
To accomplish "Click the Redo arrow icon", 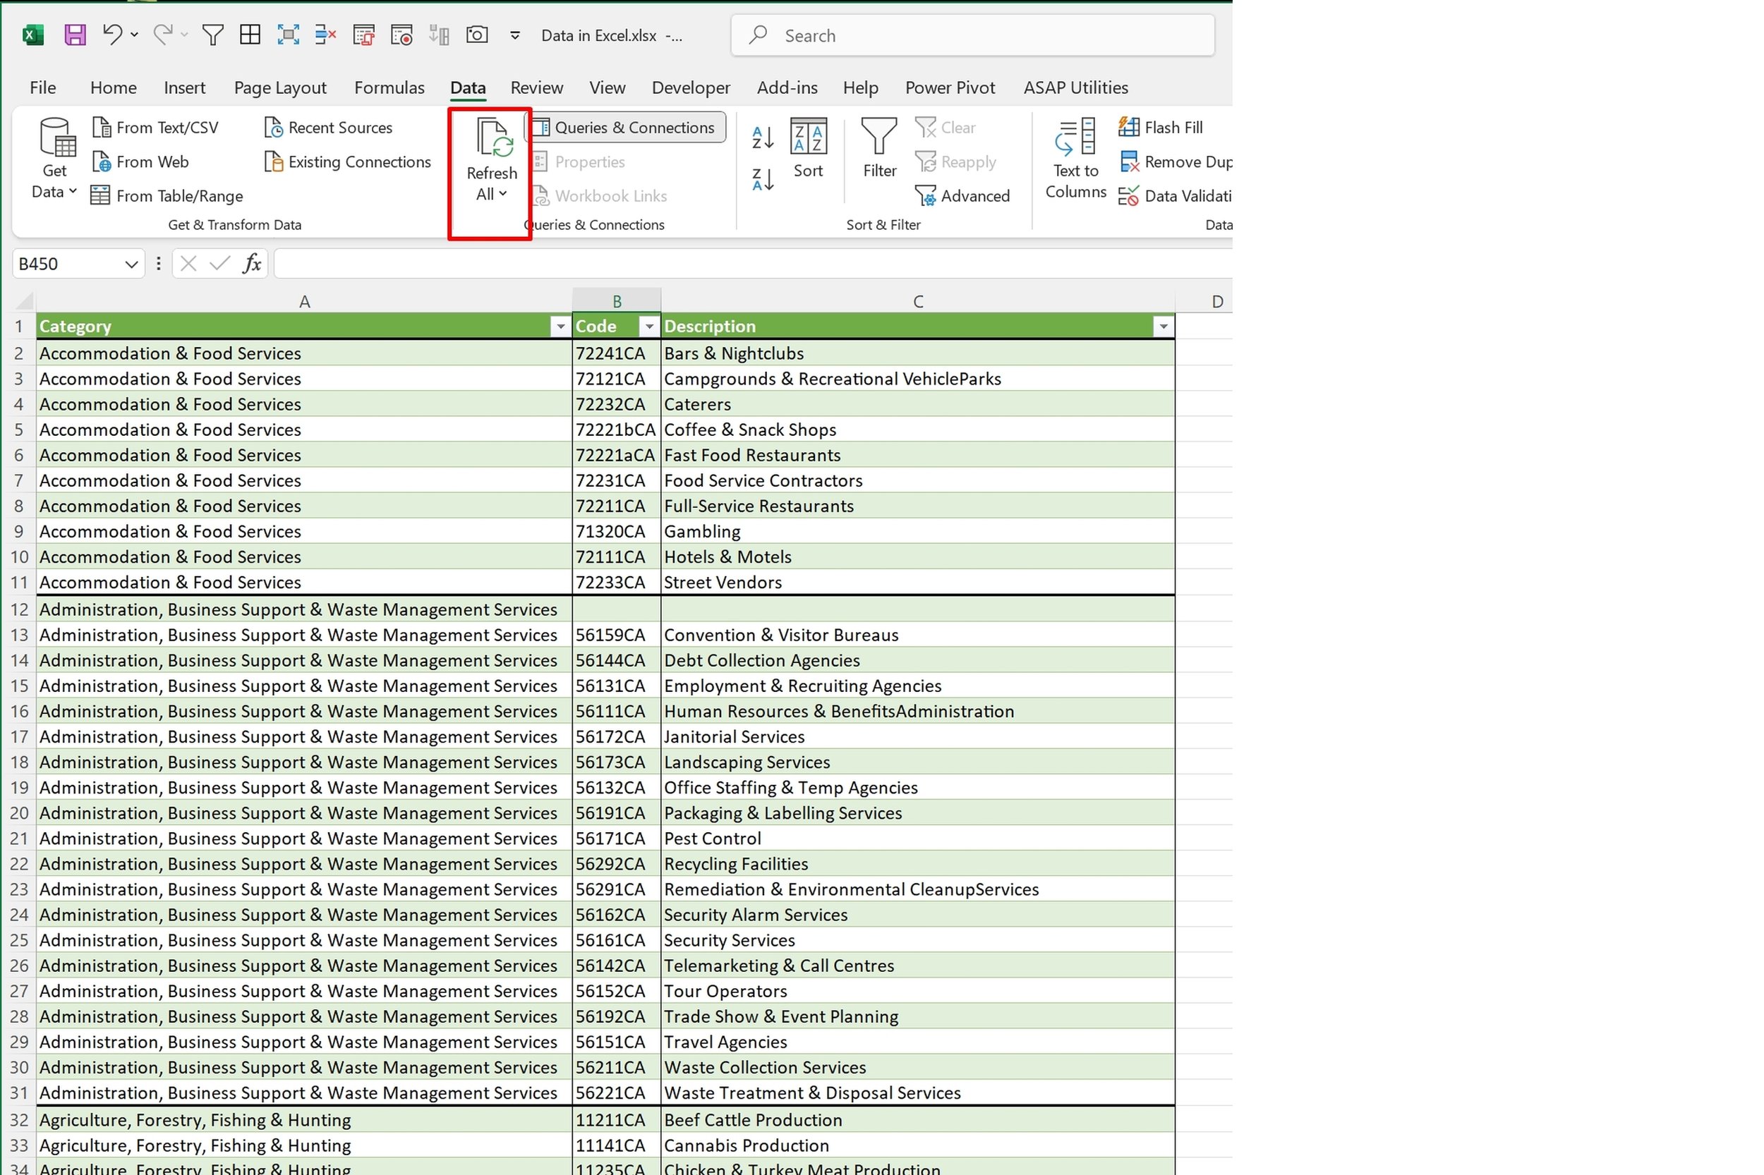I will 162,35.
